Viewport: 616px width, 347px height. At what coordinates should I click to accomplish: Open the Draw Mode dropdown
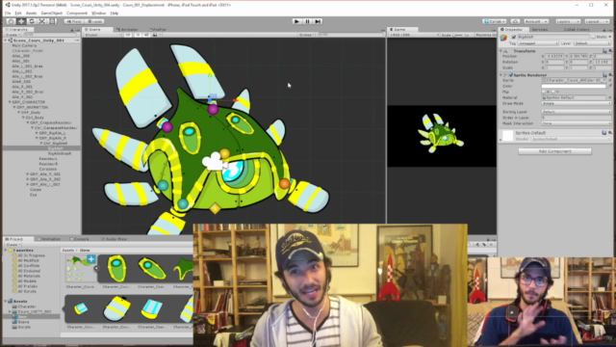[x=577, y=103]
